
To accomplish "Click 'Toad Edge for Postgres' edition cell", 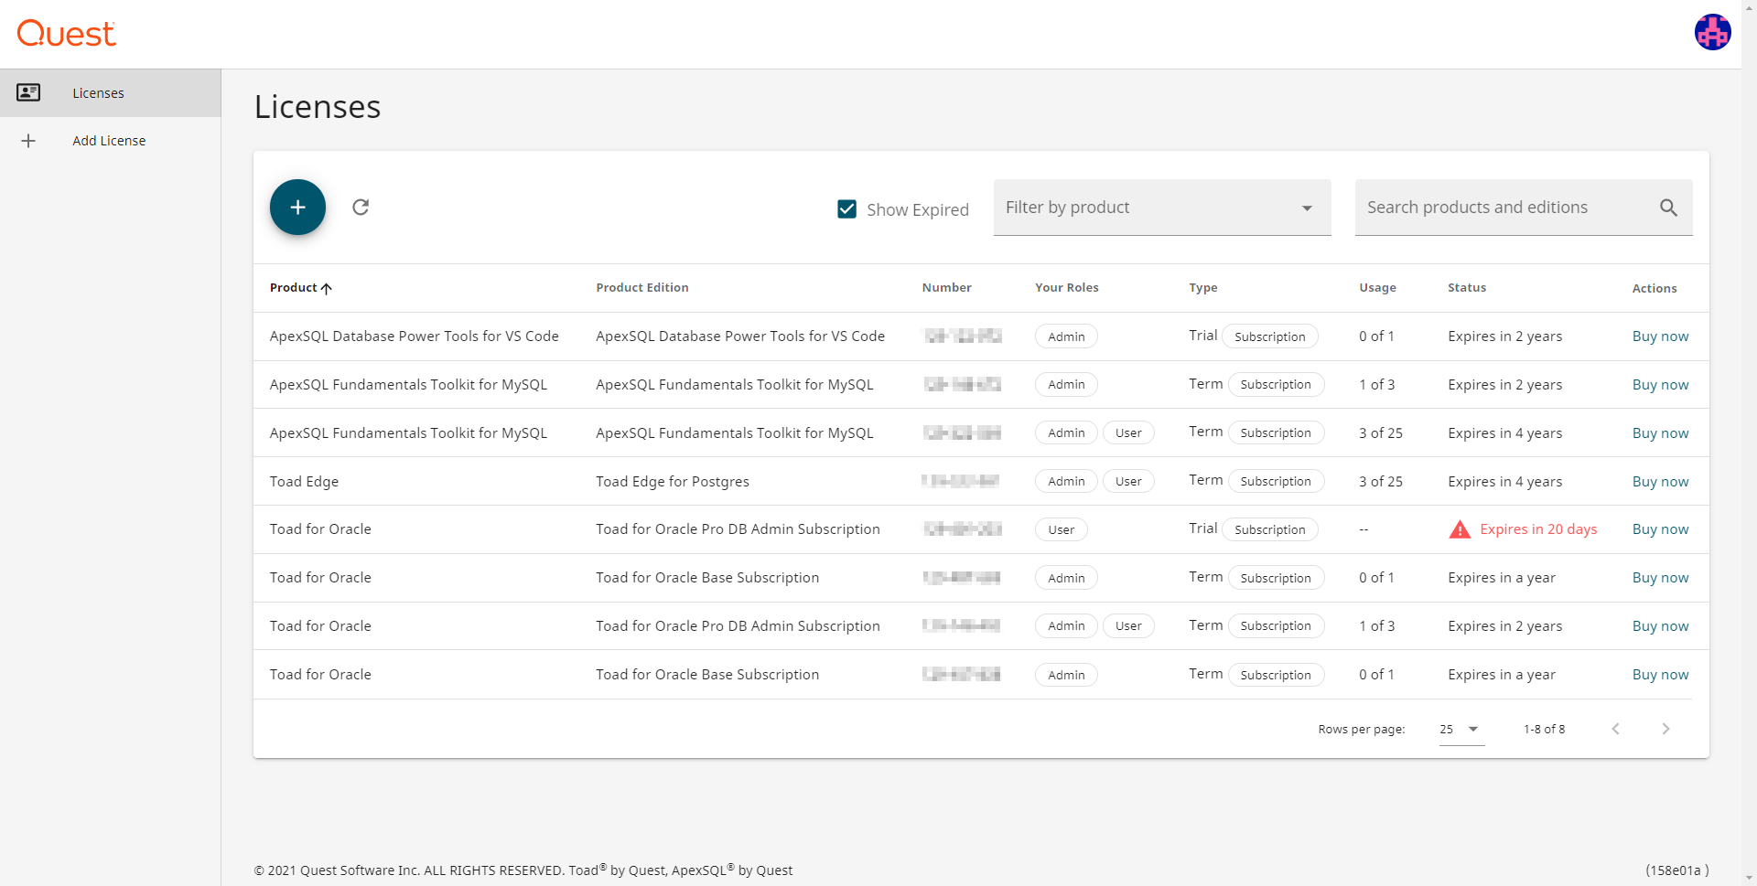I will point(673,482).
